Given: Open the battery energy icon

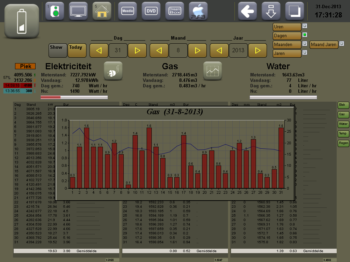Looking at the screenshot, I should point(22,21).
